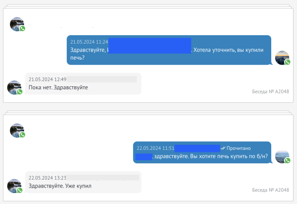The height and width of the screenshot is (204, 297).
Task: Click client avatar next to 'Здравствуйте. Уже купил'
Action: pyautogui.click(x=14, y=186)
